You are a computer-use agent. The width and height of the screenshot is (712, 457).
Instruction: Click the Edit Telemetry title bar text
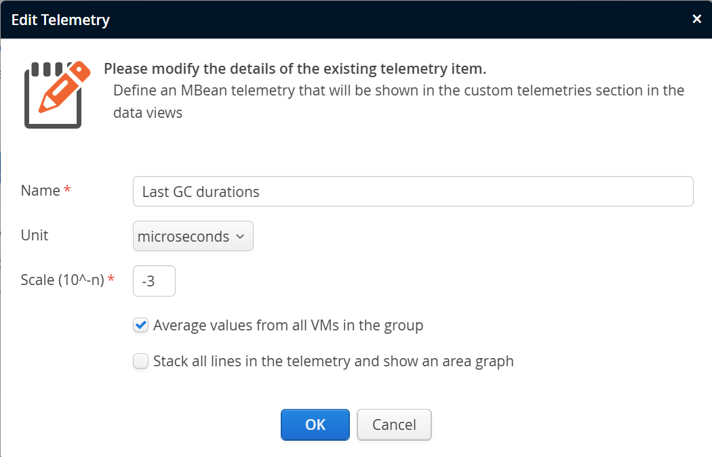(x=60, y=20)
